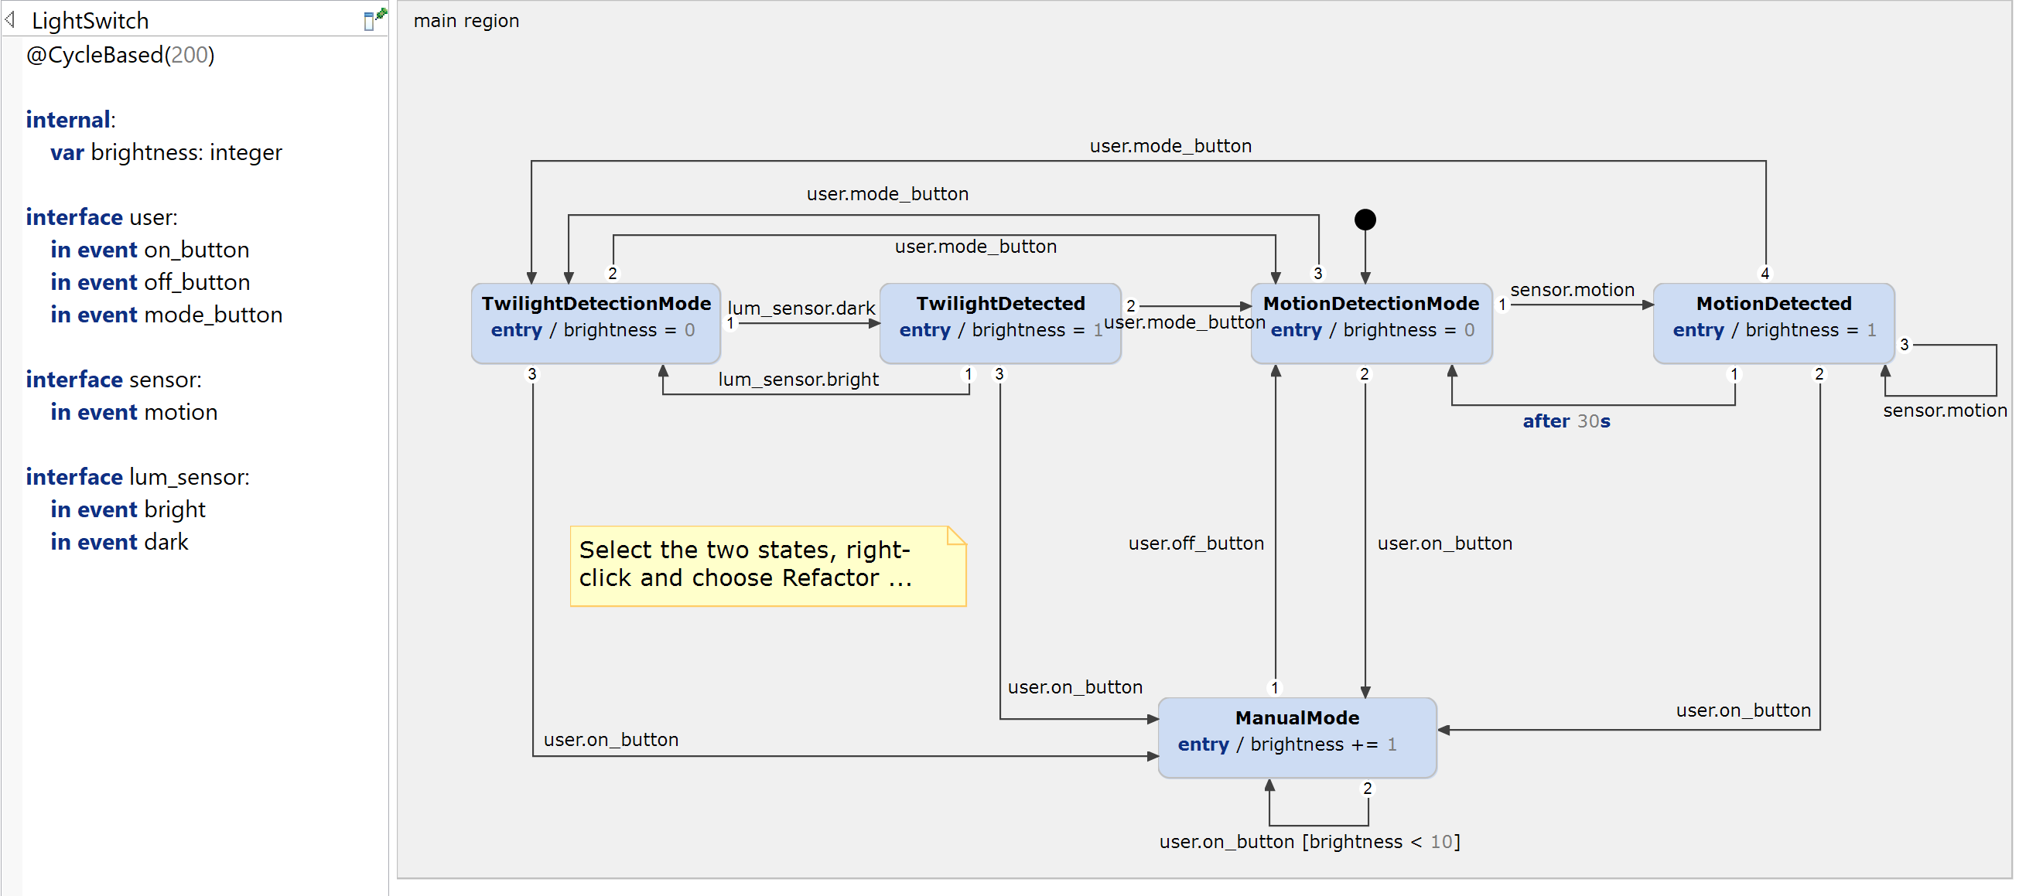Image resolution: width=2026 pixels, height=896 pixels.
Task: Select the TwilightDetectionMode state
Action: coord(596,323)
